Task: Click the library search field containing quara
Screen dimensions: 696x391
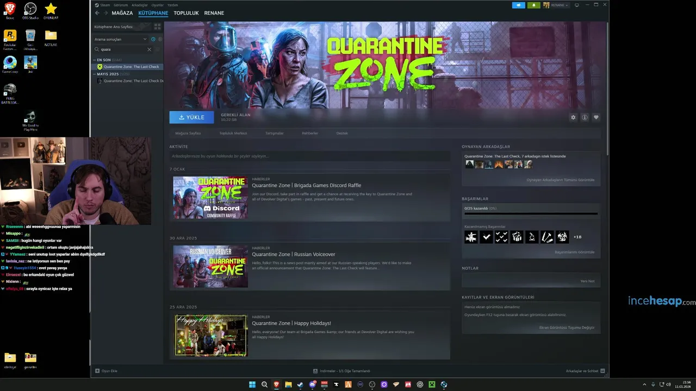Action: tap(123, 49)
